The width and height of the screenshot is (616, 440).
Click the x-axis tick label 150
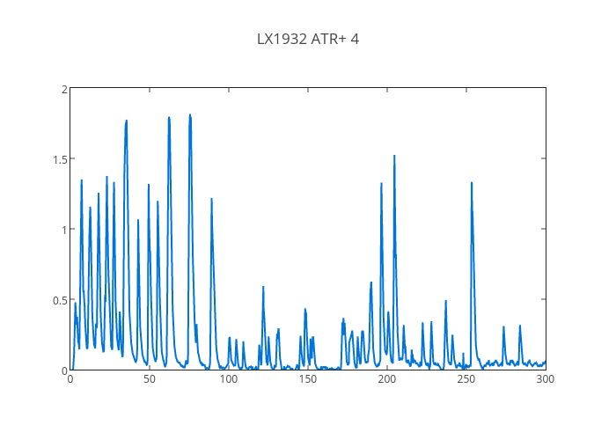(308, 379)
